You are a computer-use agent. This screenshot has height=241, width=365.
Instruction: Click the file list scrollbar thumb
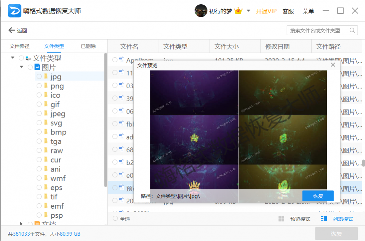363,163
